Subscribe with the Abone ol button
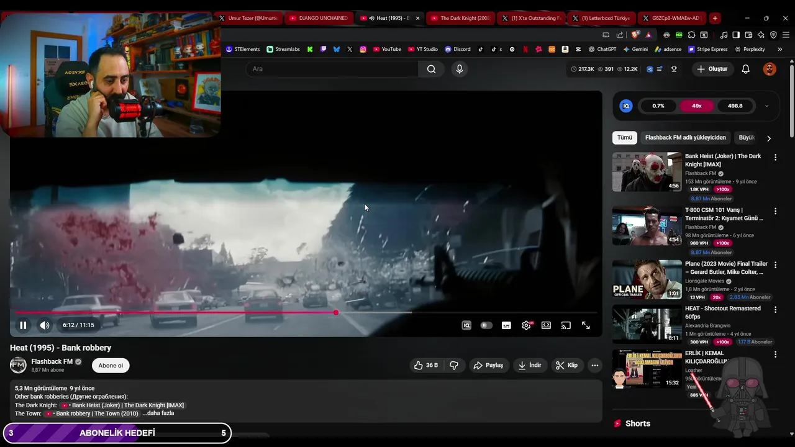 111,365
